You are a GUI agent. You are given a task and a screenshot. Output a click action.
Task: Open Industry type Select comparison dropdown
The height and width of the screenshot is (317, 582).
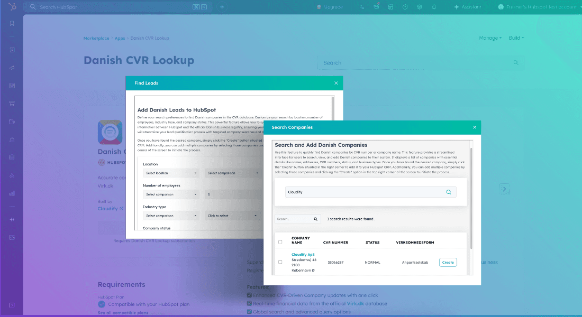tap(171, 216)
